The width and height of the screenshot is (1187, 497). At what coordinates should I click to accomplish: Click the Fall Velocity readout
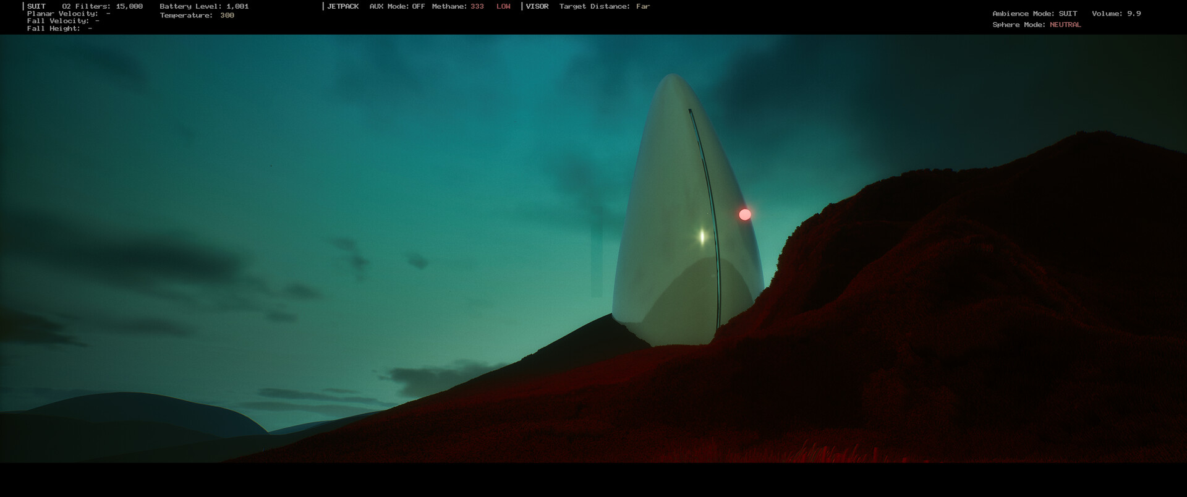[x=63, y=21]
